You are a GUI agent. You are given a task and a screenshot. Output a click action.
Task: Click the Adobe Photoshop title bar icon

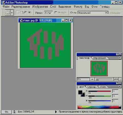coord(3,3)
